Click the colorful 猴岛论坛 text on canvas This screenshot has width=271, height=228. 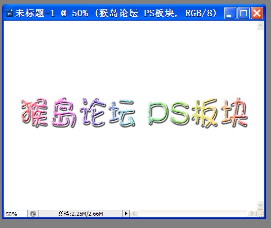(78, 112)
